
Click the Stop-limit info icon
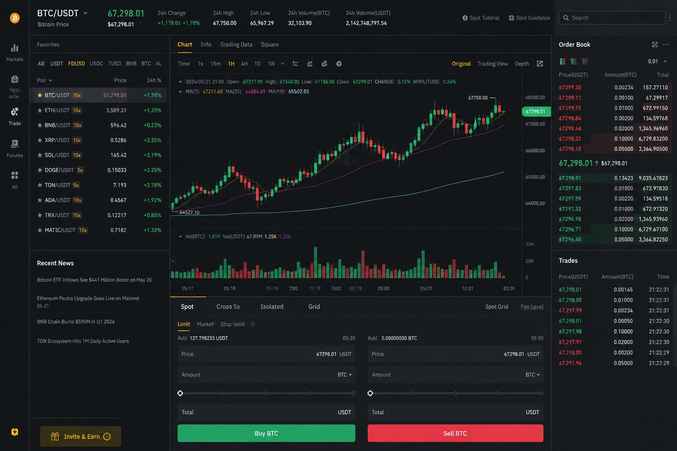tap(252, 324)
